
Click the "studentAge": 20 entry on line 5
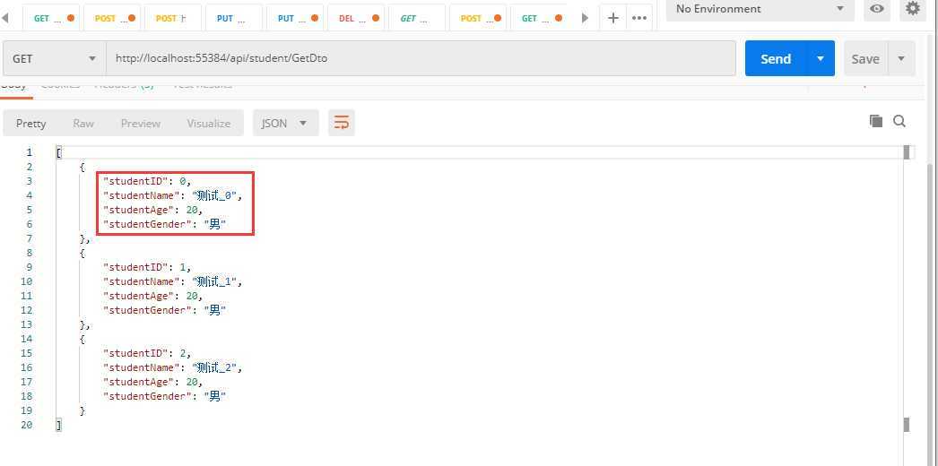tap(153, 210)
